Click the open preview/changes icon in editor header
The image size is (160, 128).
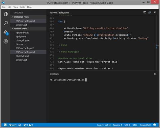pyautogui.click(x=150, y=12)
